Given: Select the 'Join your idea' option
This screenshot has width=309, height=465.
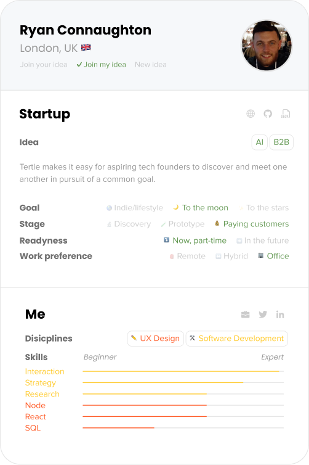Looking at the screenshot, I should coord(44,65).
